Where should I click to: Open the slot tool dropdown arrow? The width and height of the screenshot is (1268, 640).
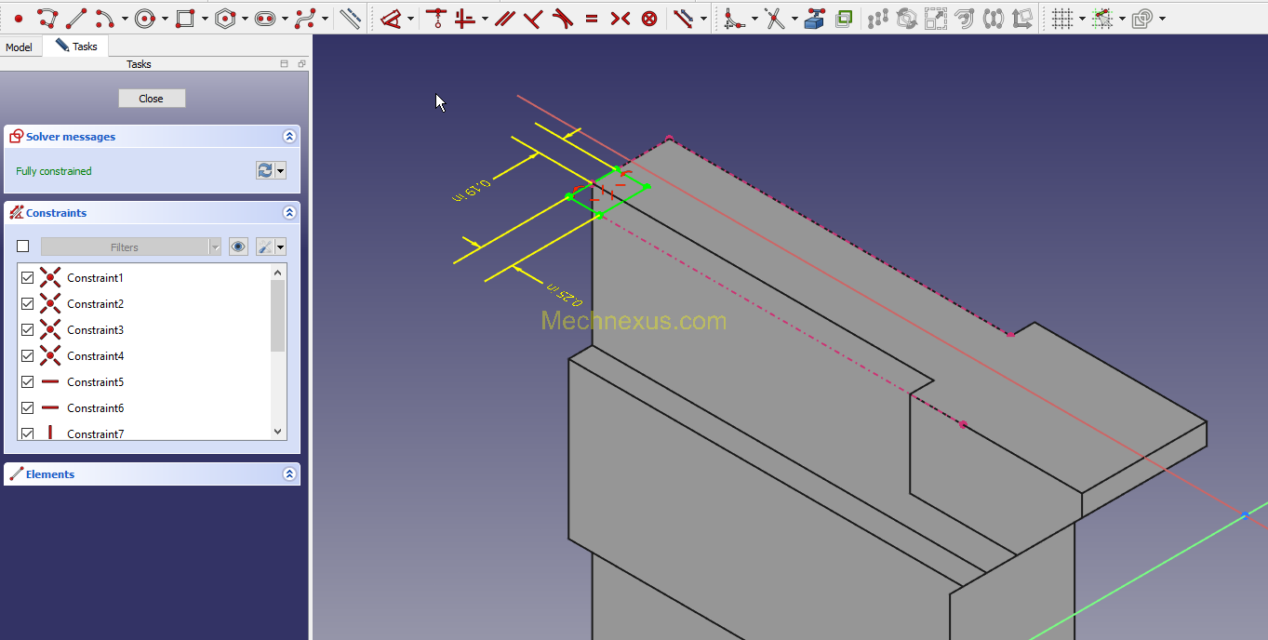(285, 19)
